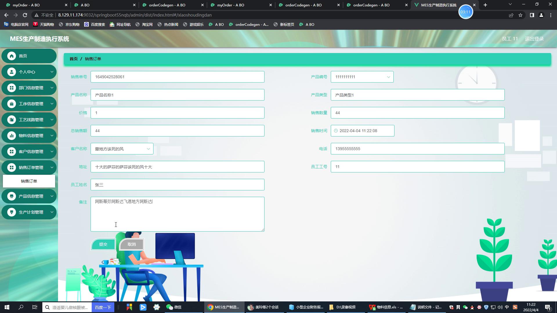This screenshot has height=313, width=557.
Task: Select the 物料信息管理 chart icon
Action: coord(12,135)
